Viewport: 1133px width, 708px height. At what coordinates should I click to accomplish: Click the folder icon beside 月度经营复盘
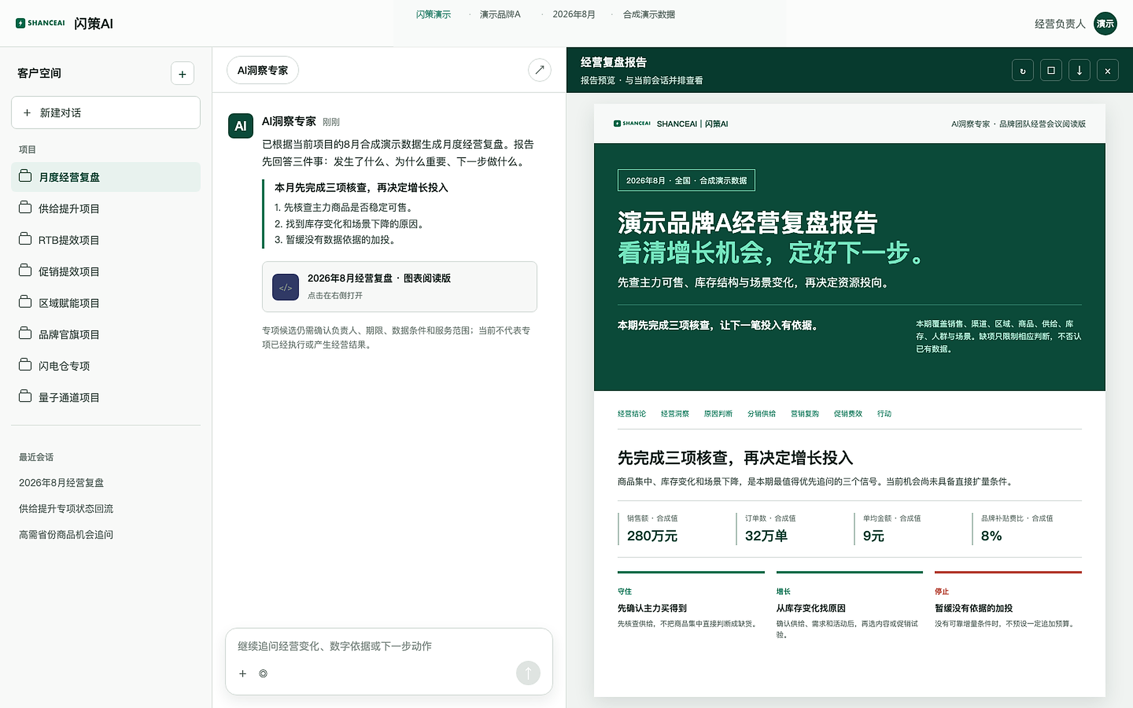(x=25, y=176)
